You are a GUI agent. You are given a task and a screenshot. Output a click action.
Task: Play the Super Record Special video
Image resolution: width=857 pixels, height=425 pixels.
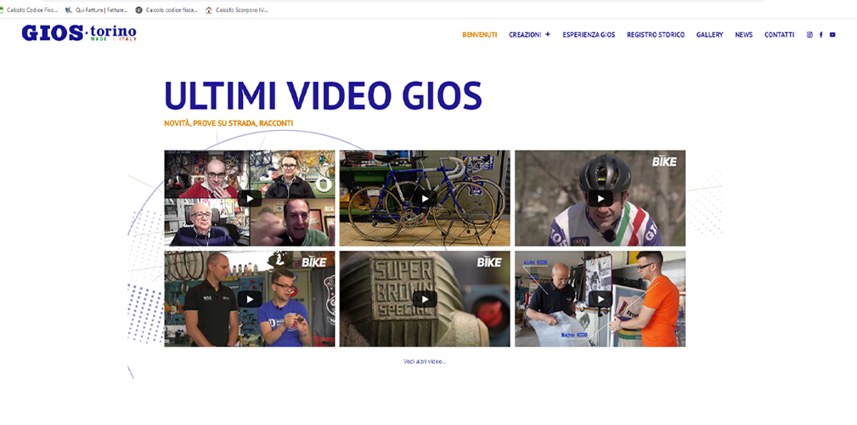pos(425,298)
